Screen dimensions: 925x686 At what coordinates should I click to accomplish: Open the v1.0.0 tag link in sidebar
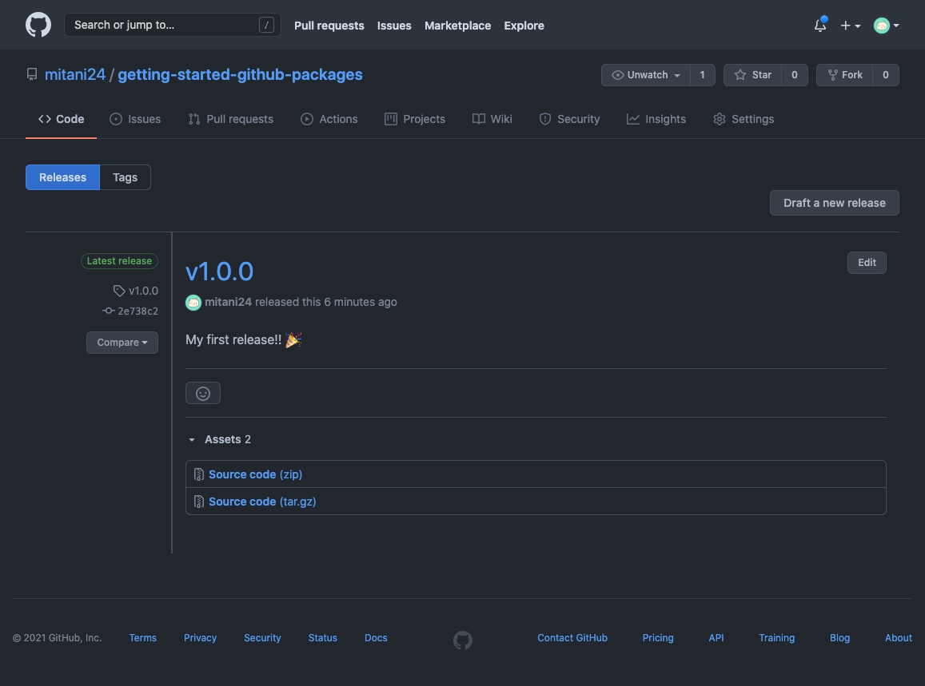click(x=143, y=291)
